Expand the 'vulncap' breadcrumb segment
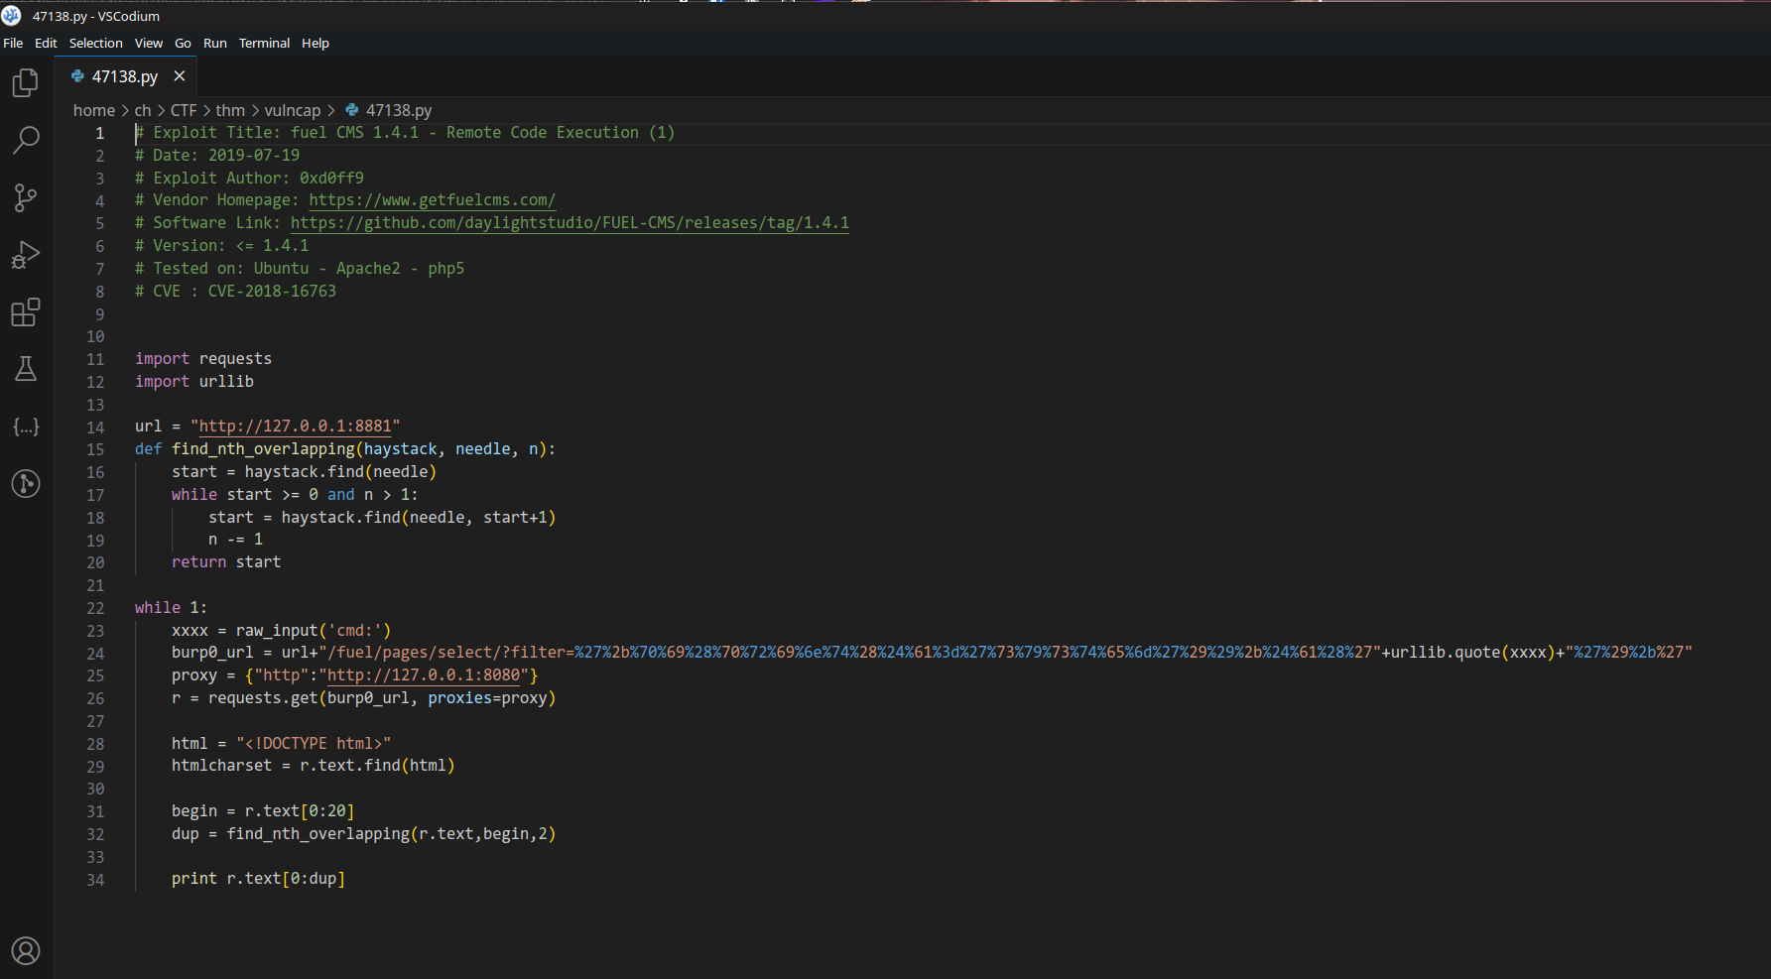The height and width of the screenshot is (979, 1771). (x=293, y=110)
